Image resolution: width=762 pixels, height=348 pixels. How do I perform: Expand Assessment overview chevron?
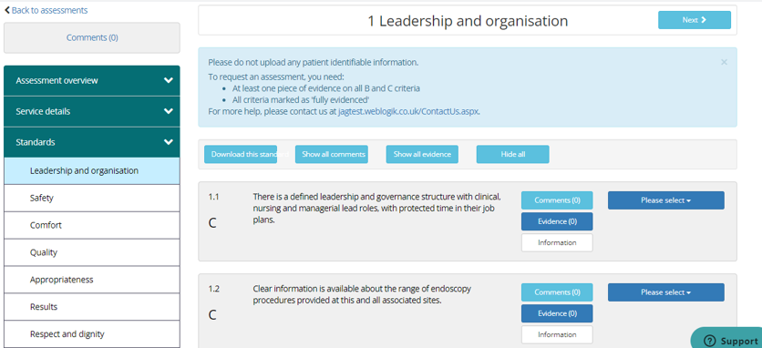pyautogui.click(x=168, y=81)
